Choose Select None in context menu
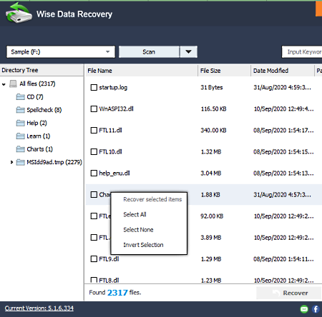This screenshot has width=322, height=317. pyautogui.click(x=138, y=230)
